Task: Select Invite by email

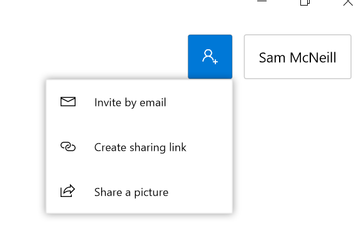Action: click(139, 102)
